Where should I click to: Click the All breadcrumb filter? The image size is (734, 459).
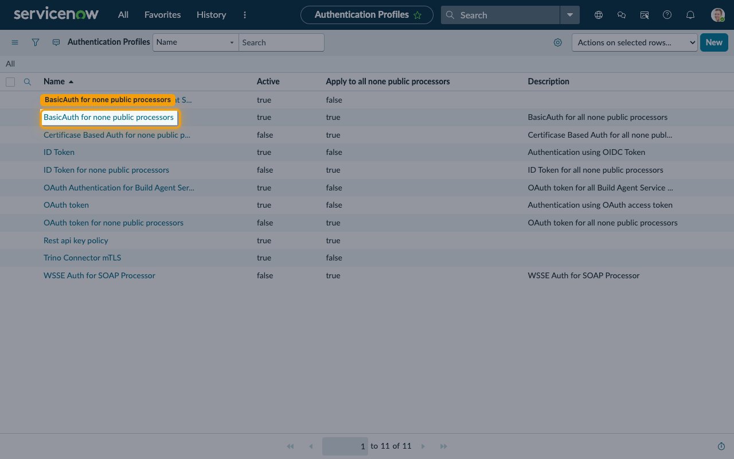[x=10, y=64]
